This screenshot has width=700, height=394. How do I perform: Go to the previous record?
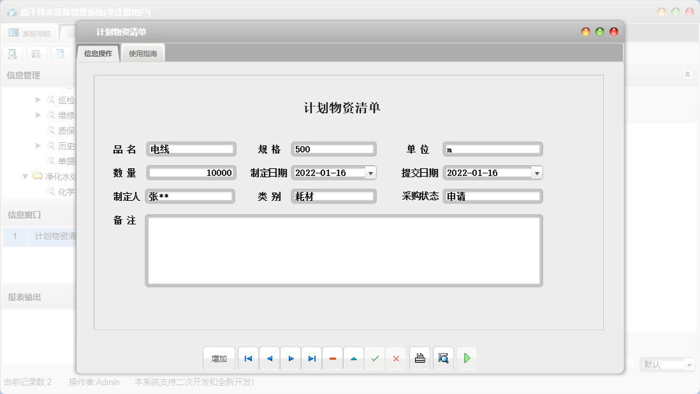tap(269, 358)
